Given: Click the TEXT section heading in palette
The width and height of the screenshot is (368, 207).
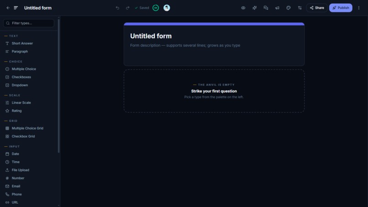Looking at the screenshot, I should pos(13,36).
